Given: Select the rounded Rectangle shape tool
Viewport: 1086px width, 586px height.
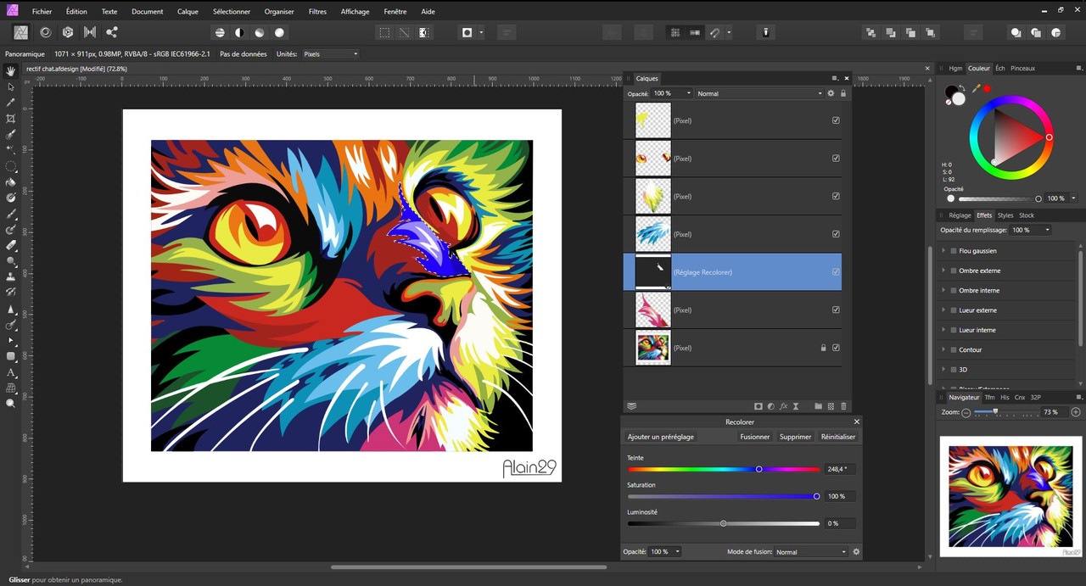Looking at the screenshot, I should (11, 356).
